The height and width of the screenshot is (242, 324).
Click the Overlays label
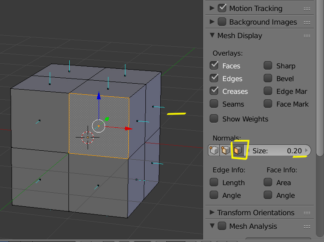click(x=228, y=53)
